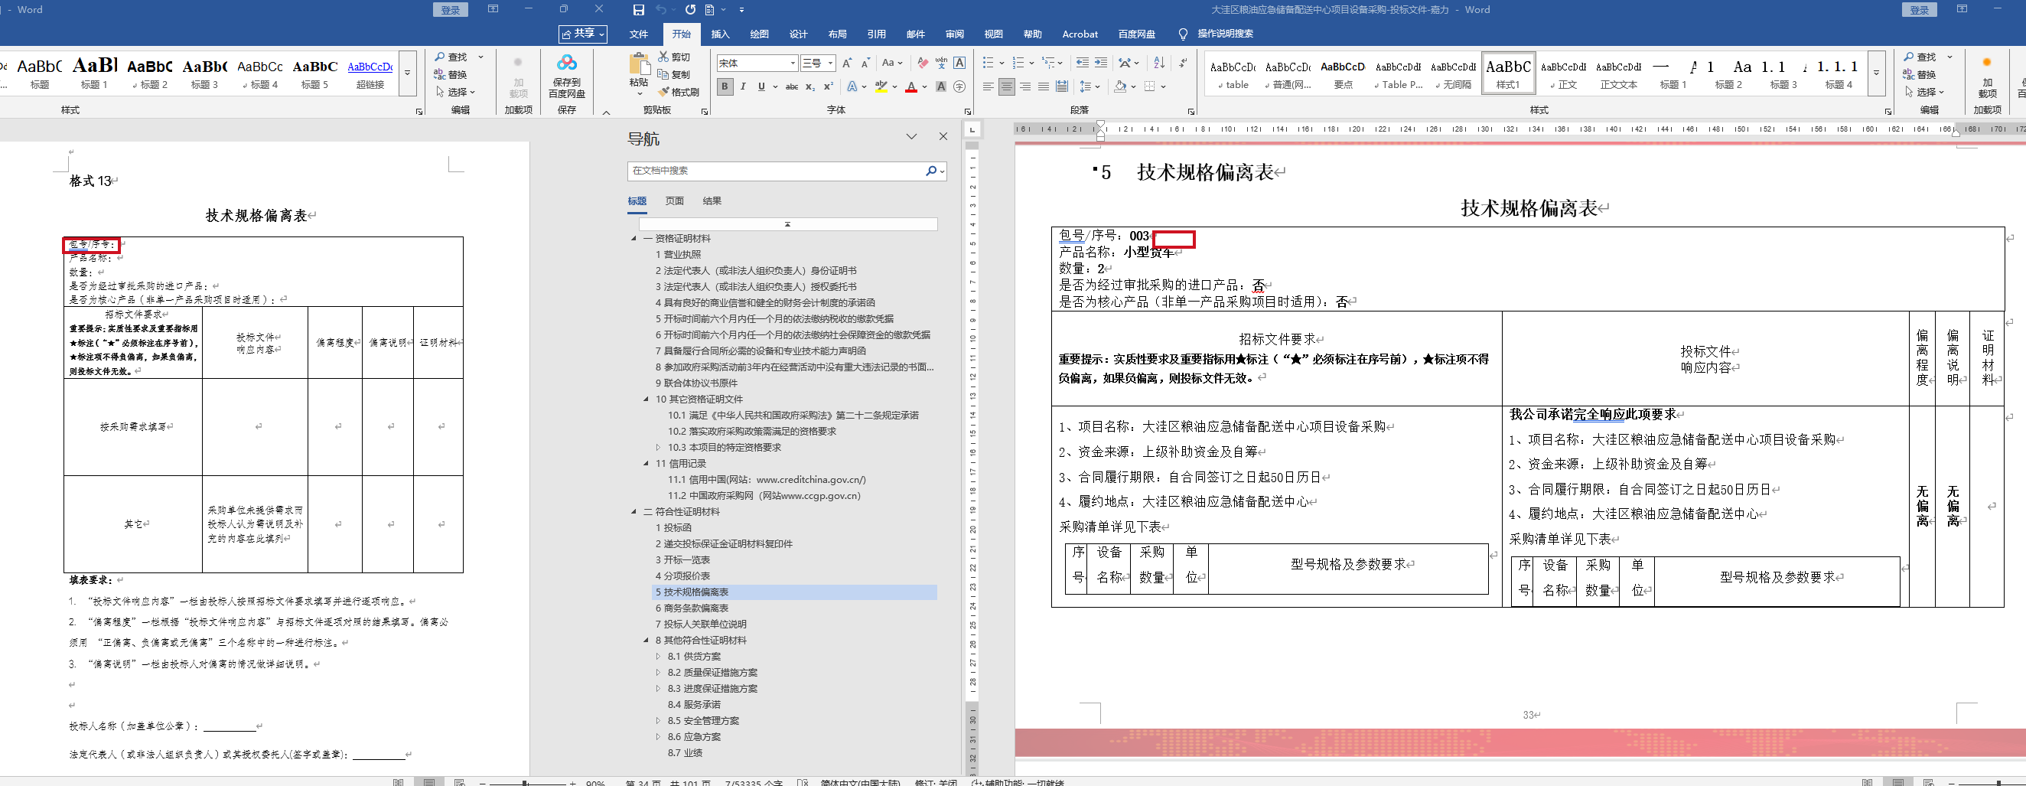
Task: Toggle Bold formatting button
Action: pos(725,86)
